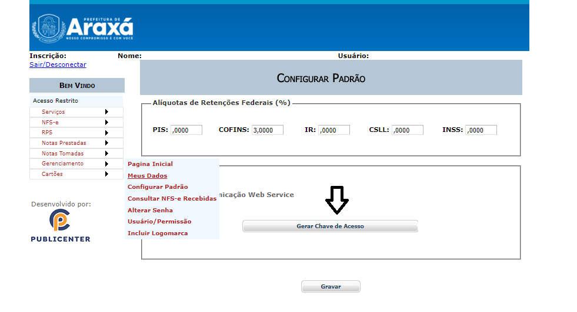This screenshot has width=577, height=312.
Task: Click the Publicenter developer logo
Action: [x=61, y=225]
